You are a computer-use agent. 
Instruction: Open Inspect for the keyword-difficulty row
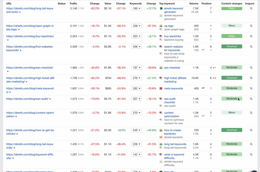(x=251, y=154)
